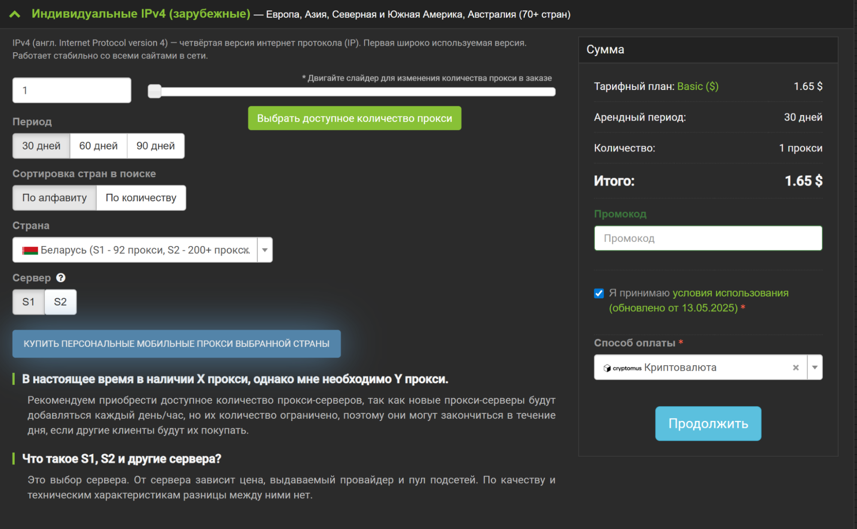Screen dimensions: 857x529
Task: Sort countries По алфавиту
Action: coord(54,198)
